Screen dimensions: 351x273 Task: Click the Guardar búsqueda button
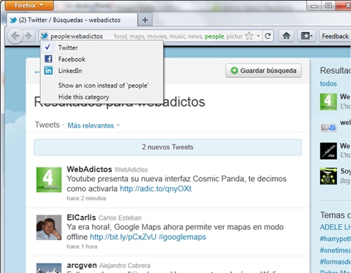point(263,71)
